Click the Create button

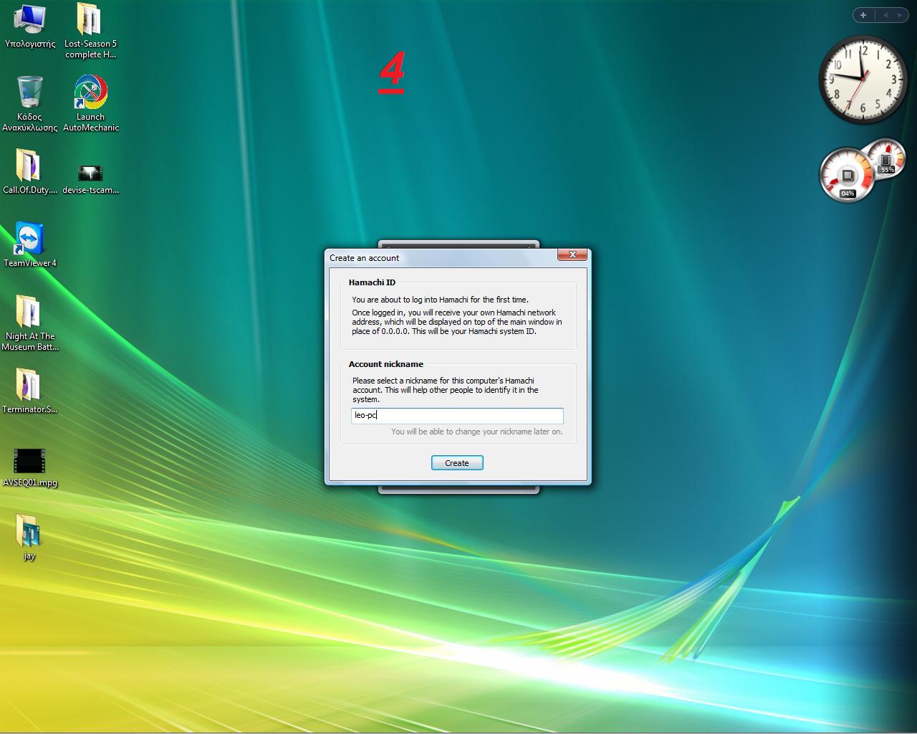click(x=457, y=463)
